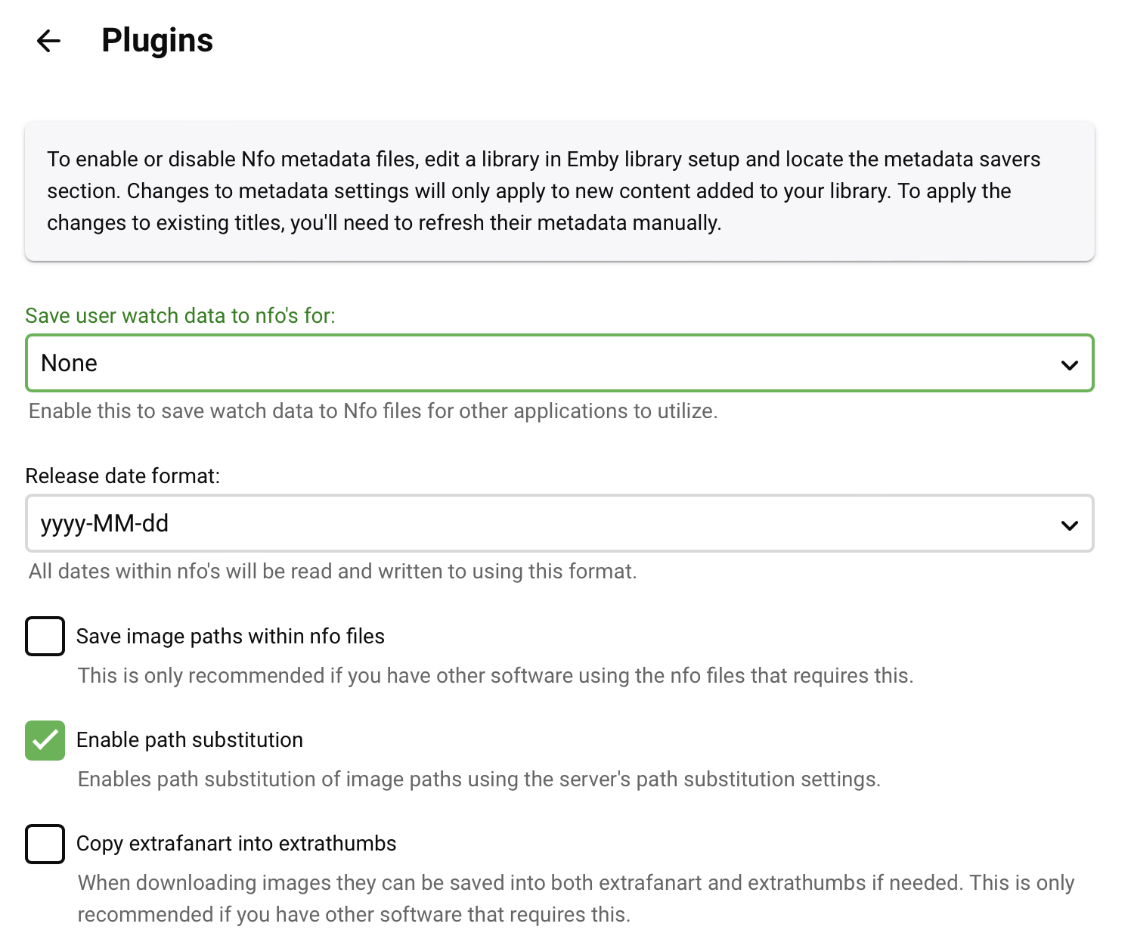Click hint text 'Enable this to save watch data'

pyautogui.click(x=373, y=411)
